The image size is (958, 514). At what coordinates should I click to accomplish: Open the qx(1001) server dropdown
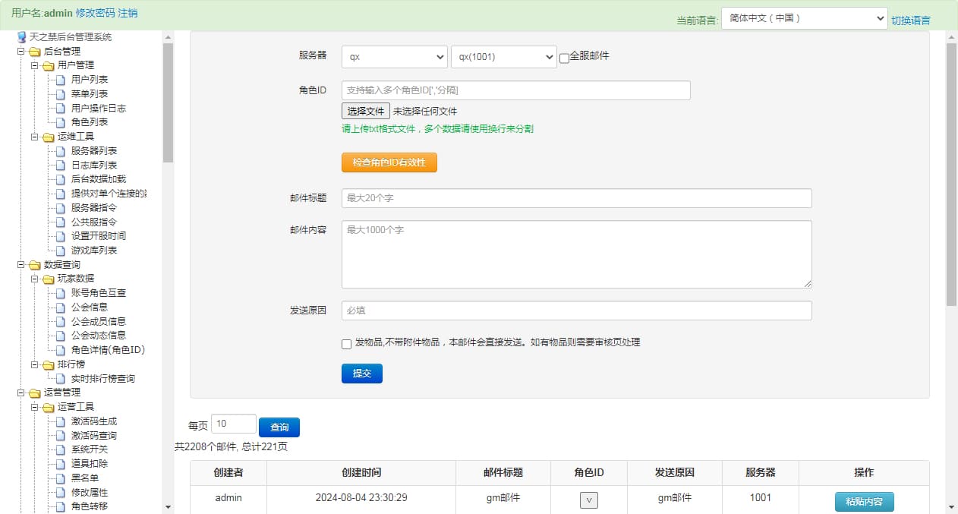tap(503, 57)
